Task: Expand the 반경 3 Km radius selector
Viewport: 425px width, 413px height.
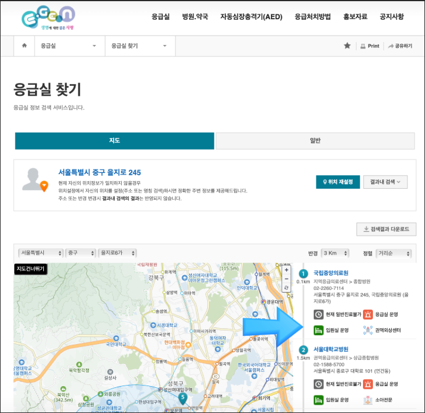Action: [x=338, y=254]
